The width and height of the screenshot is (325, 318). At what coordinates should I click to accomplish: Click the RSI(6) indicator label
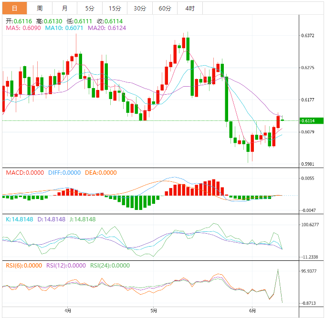coord(23,266)
